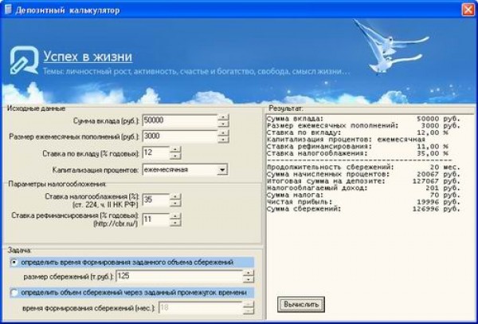Screen dimensions: 478x324
Task: Click result line 'Налогооблагаемый доход'
Action: coord(363,188)
